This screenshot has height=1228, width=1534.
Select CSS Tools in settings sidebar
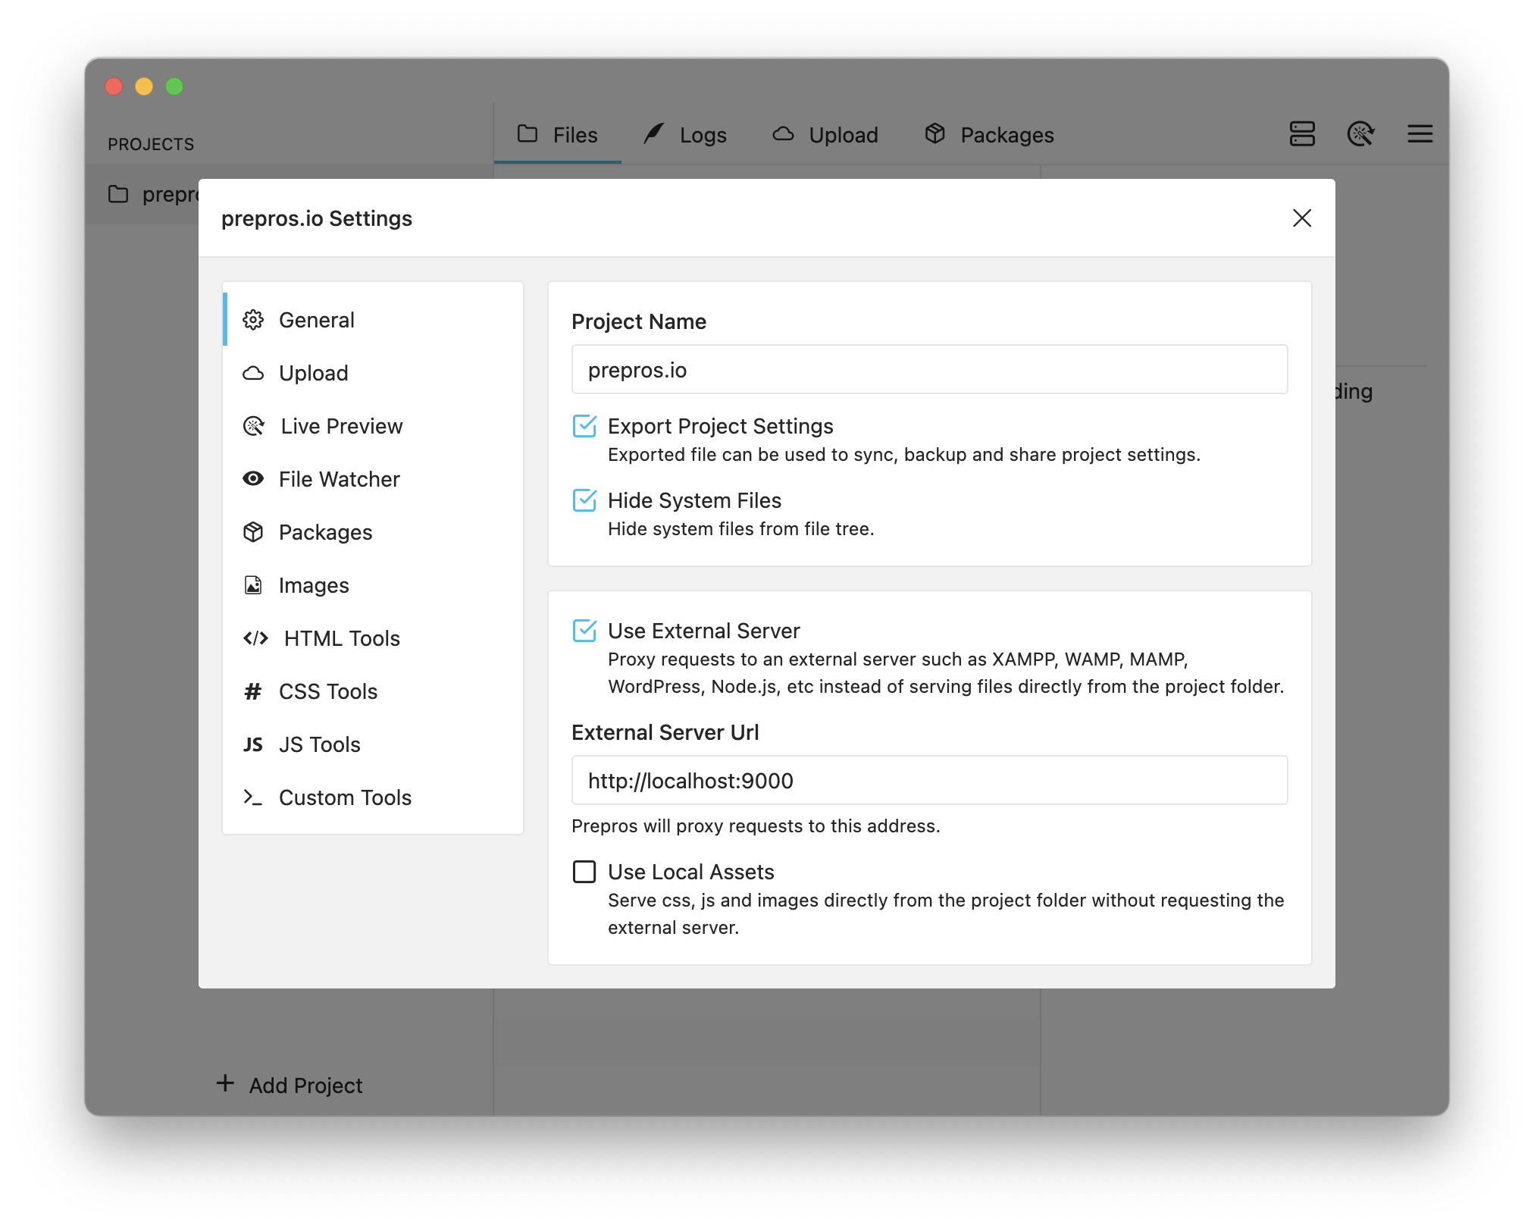click(x=373, y=691)
